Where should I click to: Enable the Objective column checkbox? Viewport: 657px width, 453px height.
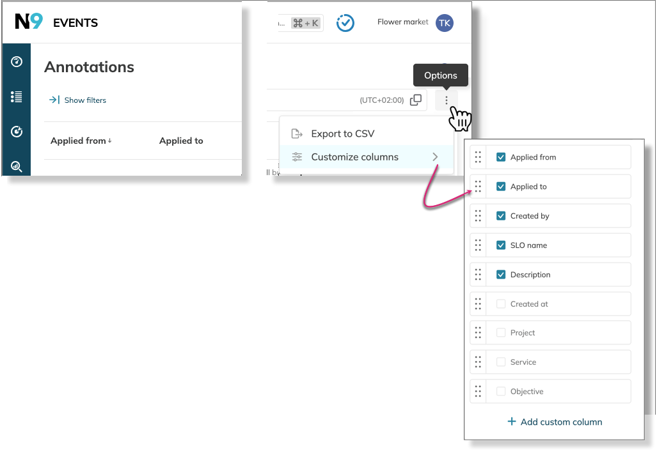pos(501,392)
